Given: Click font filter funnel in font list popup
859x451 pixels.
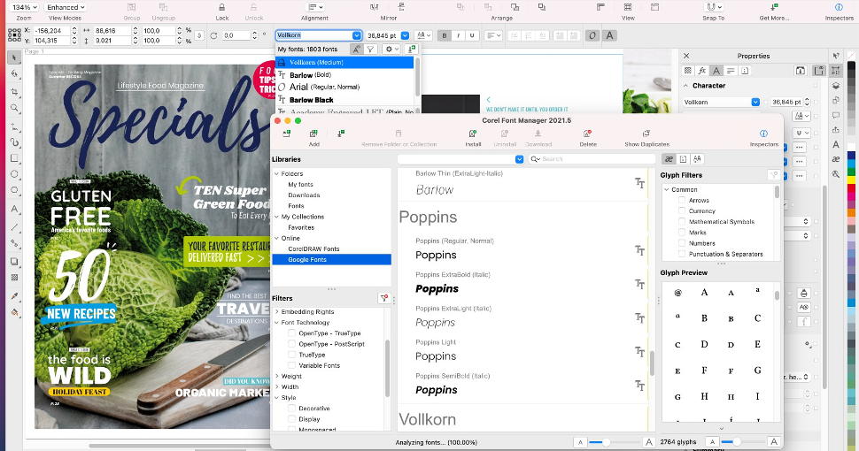Looking at the screenshot, I should coord(371,50).
